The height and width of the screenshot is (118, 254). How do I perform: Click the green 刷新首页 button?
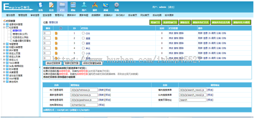pos(185,23)
